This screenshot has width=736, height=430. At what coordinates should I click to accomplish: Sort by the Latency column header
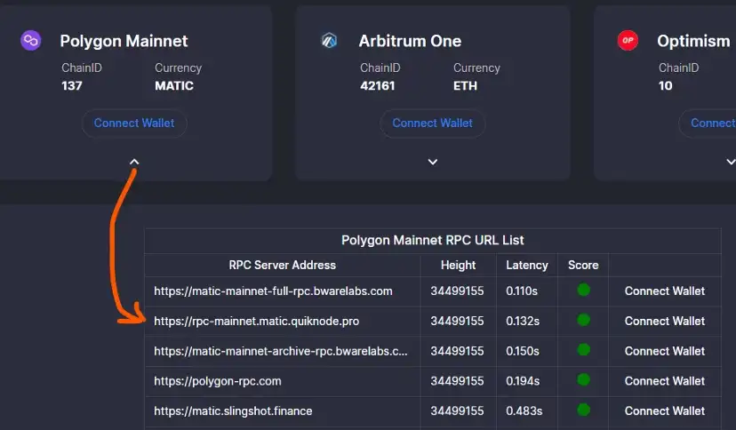(527, 265)
